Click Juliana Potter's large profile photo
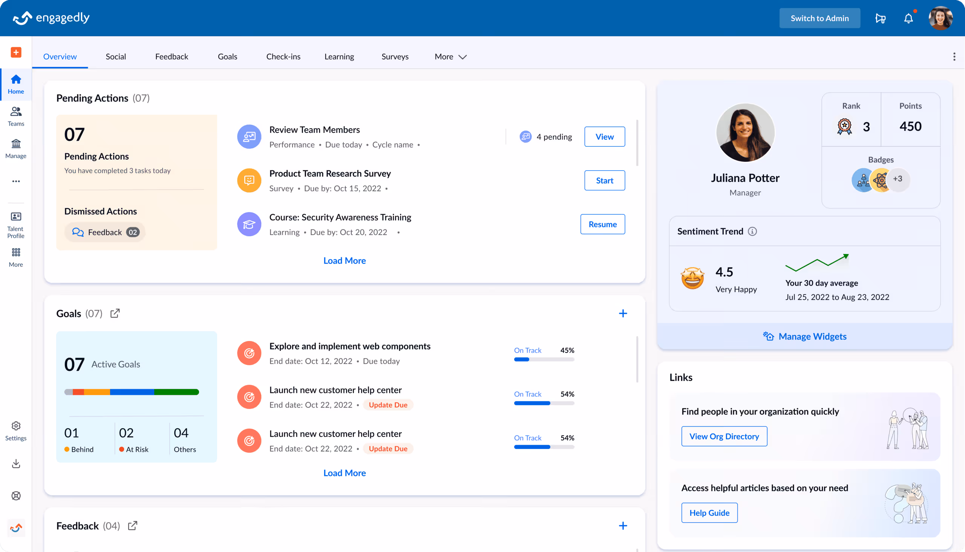 click(745, 133)
